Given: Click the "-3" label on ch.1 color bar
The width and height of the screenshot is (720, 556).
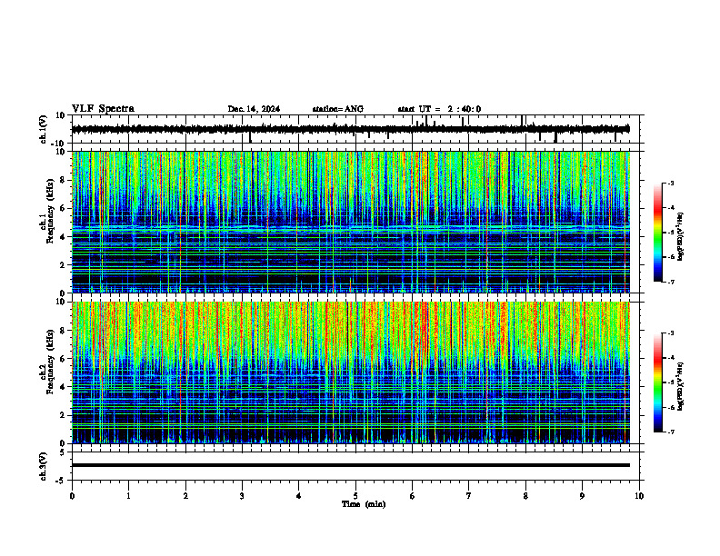Looking at the screenshot, I should [671, 183].
